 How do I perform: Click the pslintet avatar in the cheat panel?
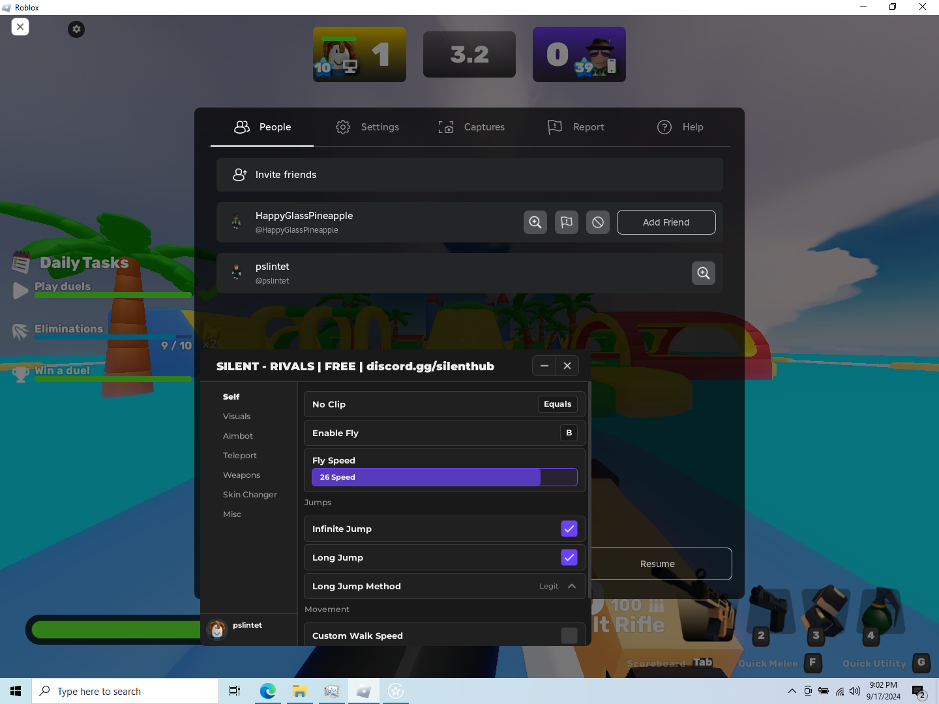(x=217, y=629)
